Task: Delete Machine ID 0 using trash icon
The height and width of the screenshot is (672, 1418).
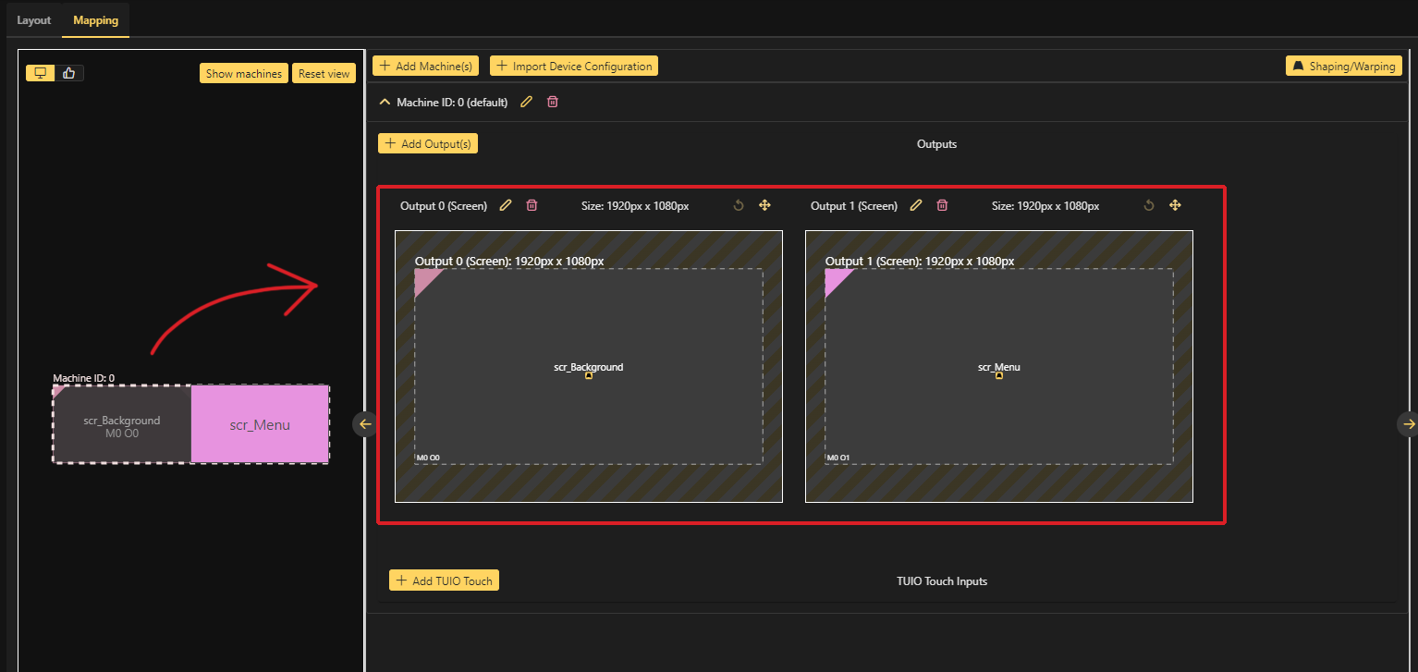Action: [553, 103]
